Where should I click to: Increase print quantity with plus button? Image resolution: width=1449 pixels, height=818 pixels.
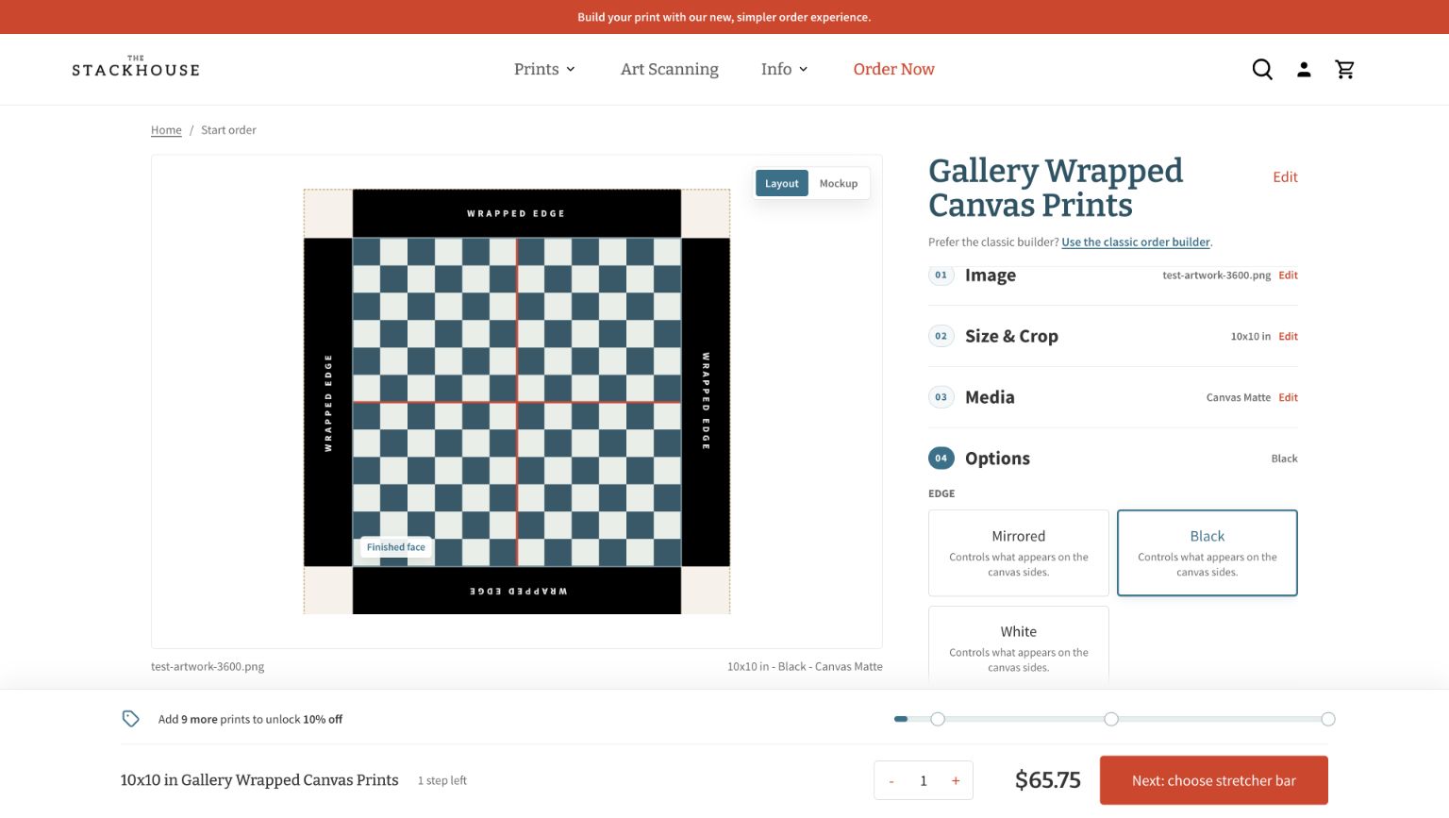tap(956, 780)
